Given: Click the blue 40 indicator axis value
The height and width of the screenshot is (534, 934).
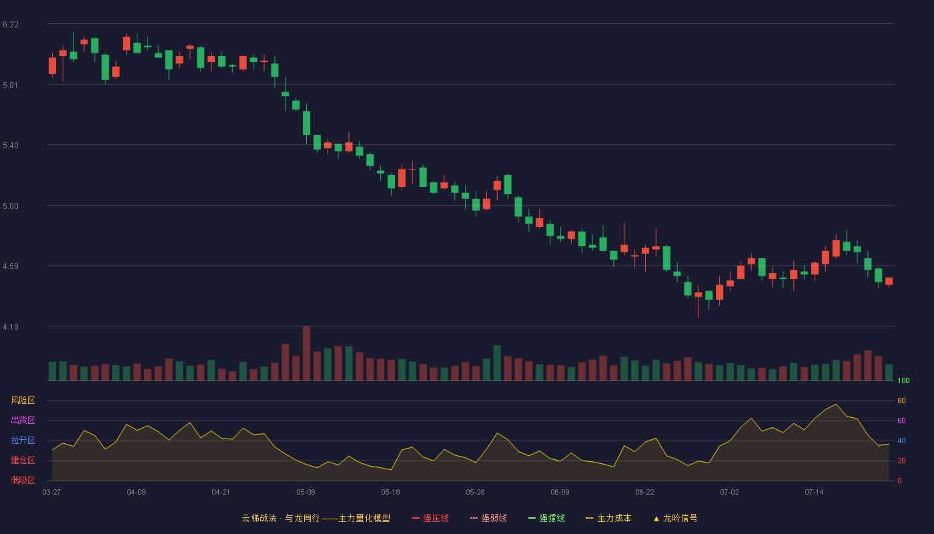Looking at the screenshot, I should (x=901, y=441).
